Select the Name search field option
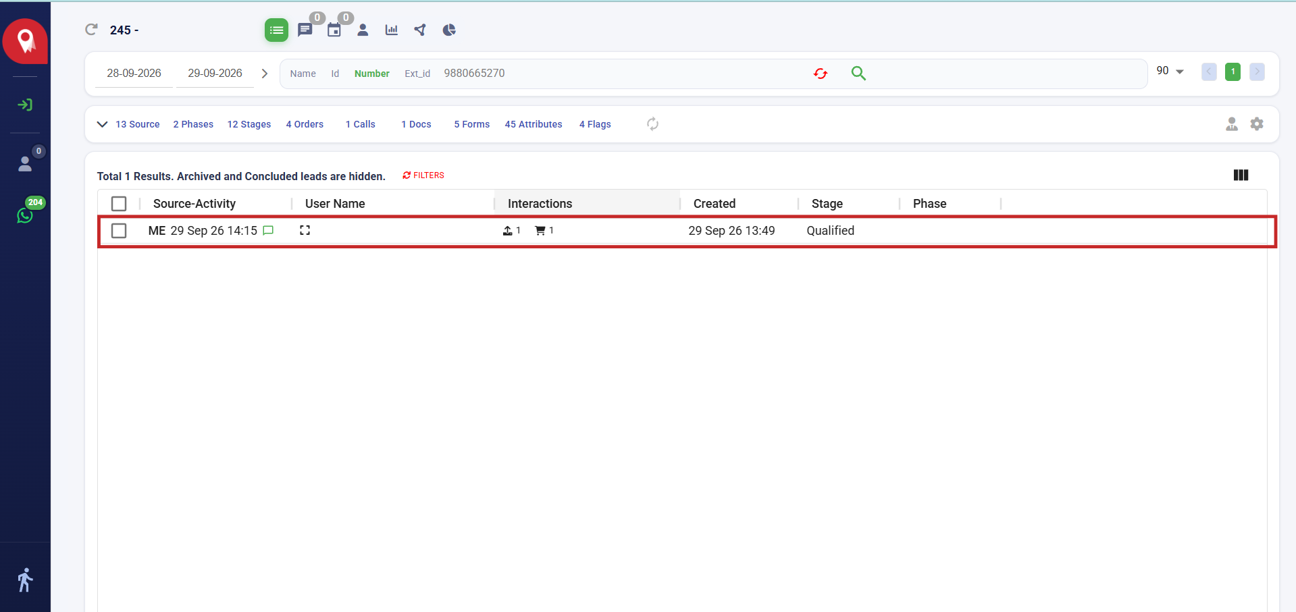1296x612 pixels. coord(303,74)
